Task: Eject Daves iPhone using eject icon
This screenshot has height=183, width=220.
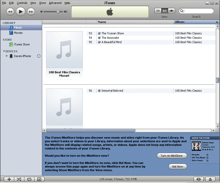Action: [39, 56]
